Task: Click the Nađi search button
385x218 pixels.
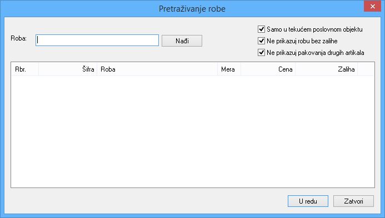Action: pos(182,40)
